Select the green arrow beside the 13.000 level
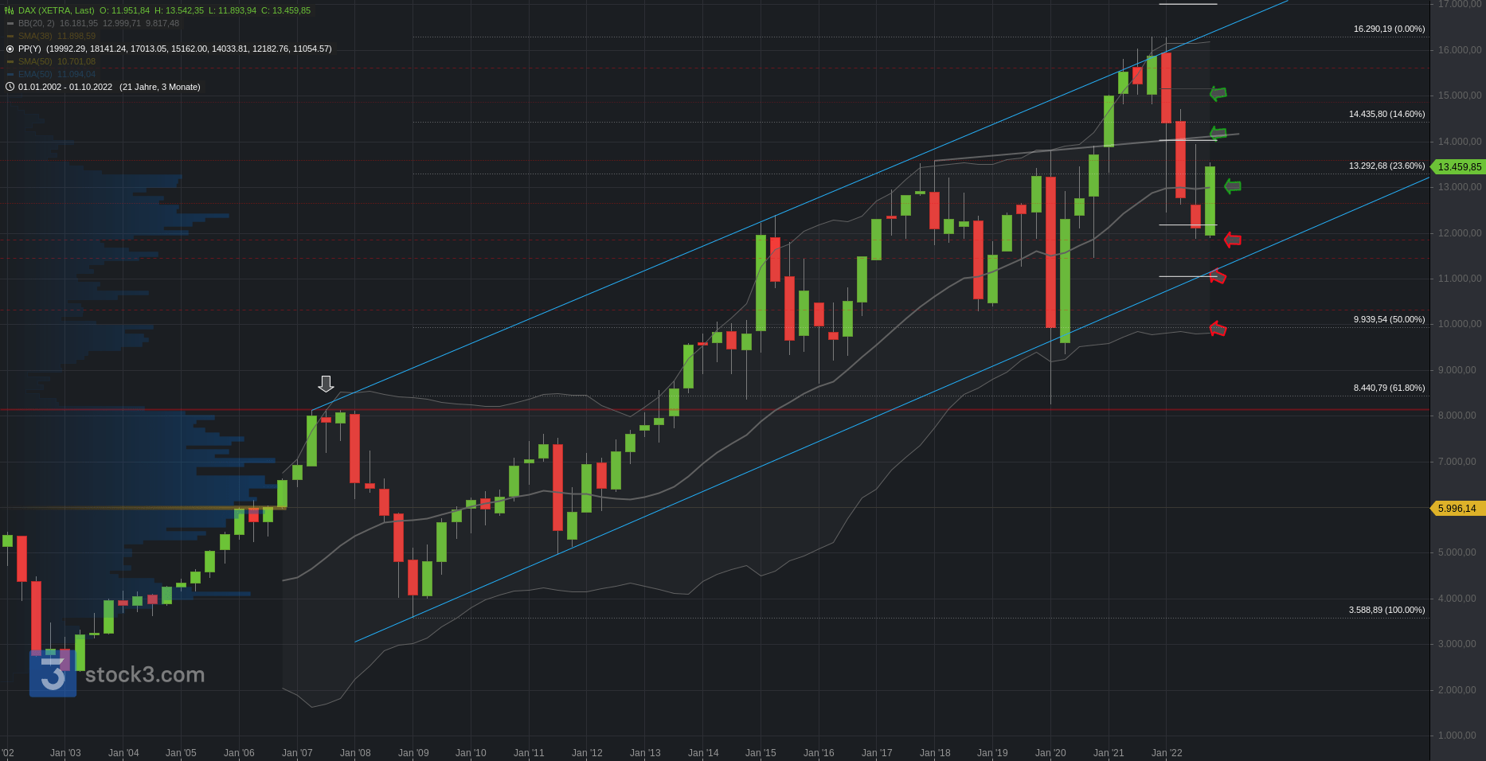The height and width of the screenshot is (761, 1486). tap(1232, 186)
